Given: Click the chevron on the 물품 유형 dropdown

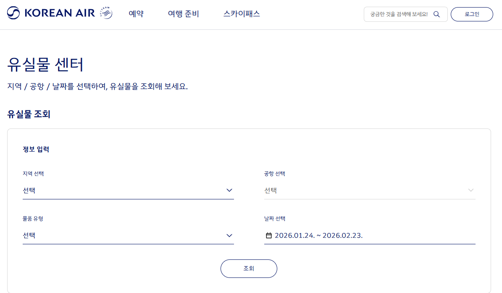Looking at the screenshot, I should point(229,235).
